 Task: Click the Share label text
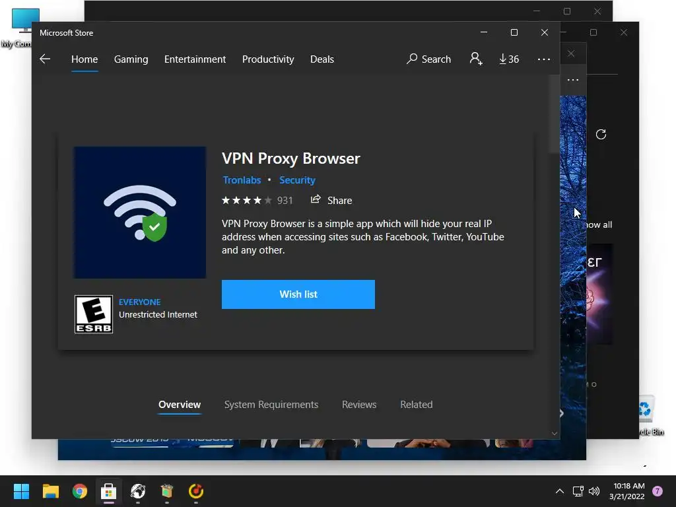click(x=340, y=201)
